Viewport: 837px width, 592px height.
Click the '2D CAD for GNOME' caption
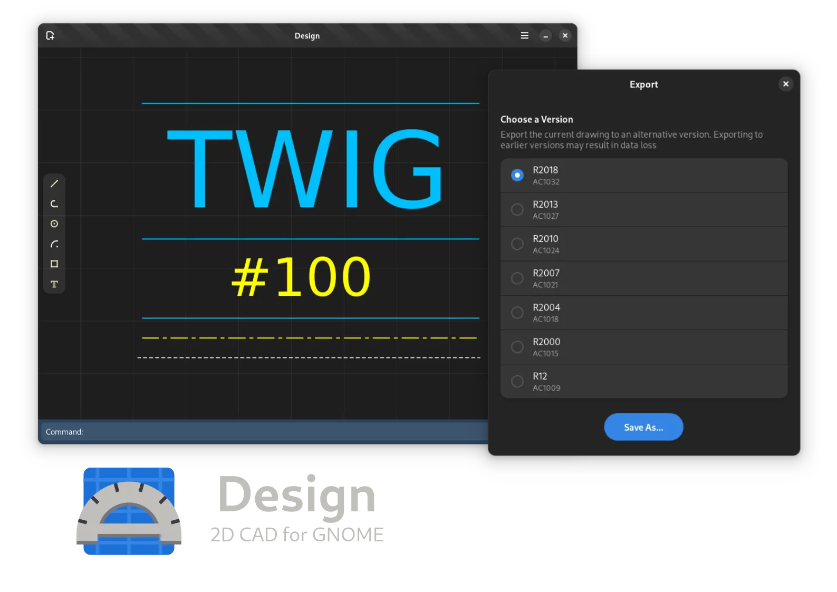tap(297, 535)
